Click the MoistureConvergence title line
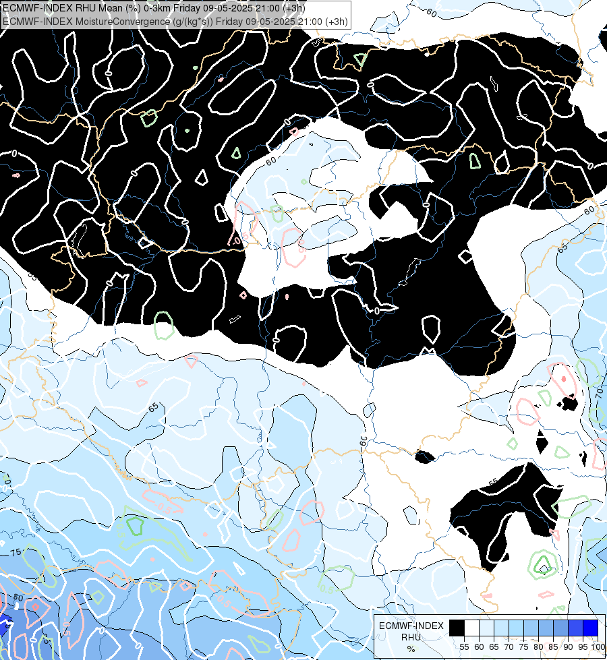607x660 pixels. click(175, 22)
